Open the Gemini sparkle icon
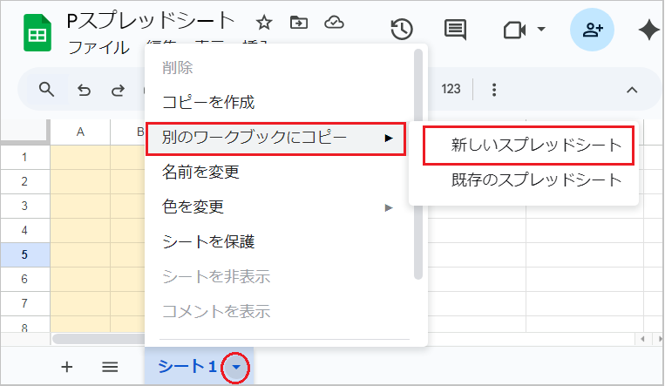This screenshot has width=665, height=386. point(648,30)
